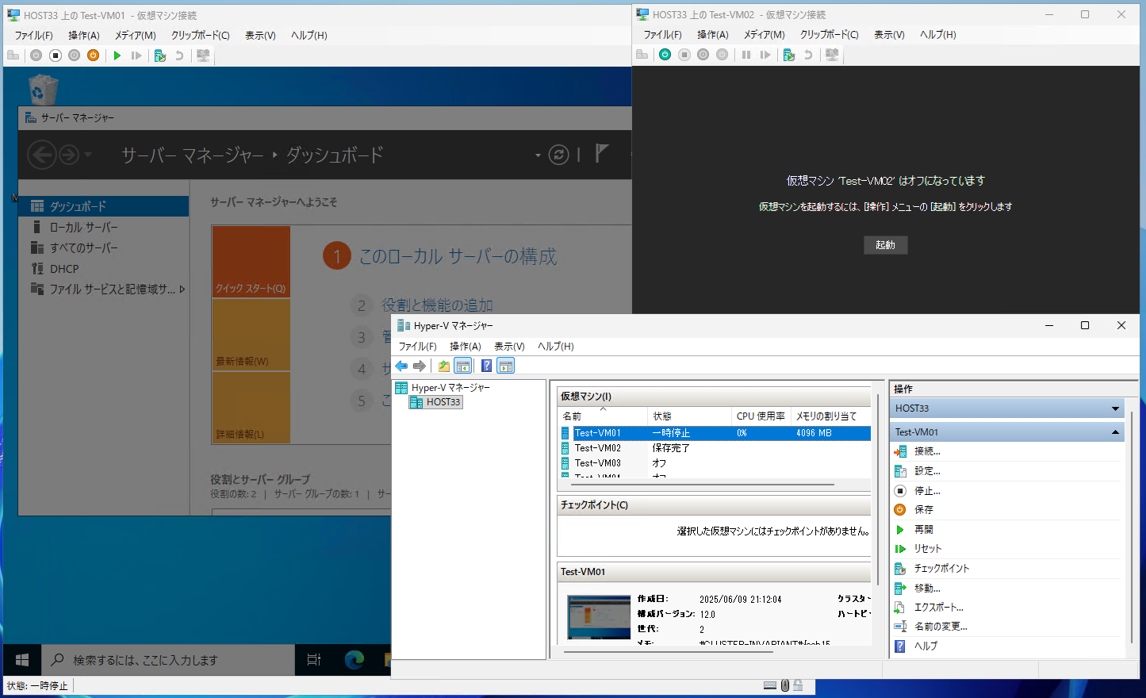1146x698 pixels.
Task: Click the Checkpoint icon in Test-VM01 toolbar
Action: click(160, 56)
